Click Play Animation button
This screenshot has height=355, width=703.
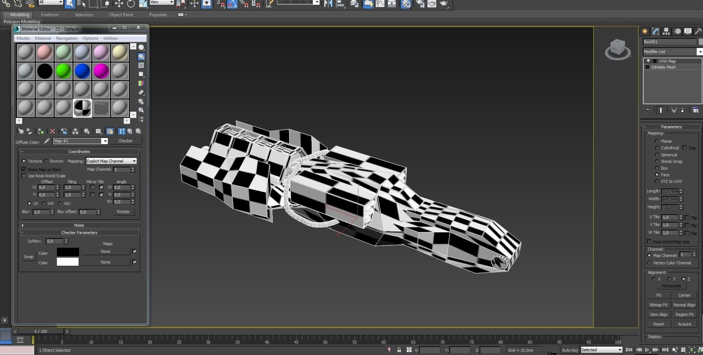(x=647, y=350)
